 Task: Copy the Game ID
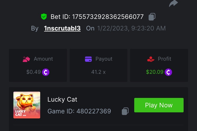coord(125,111)
